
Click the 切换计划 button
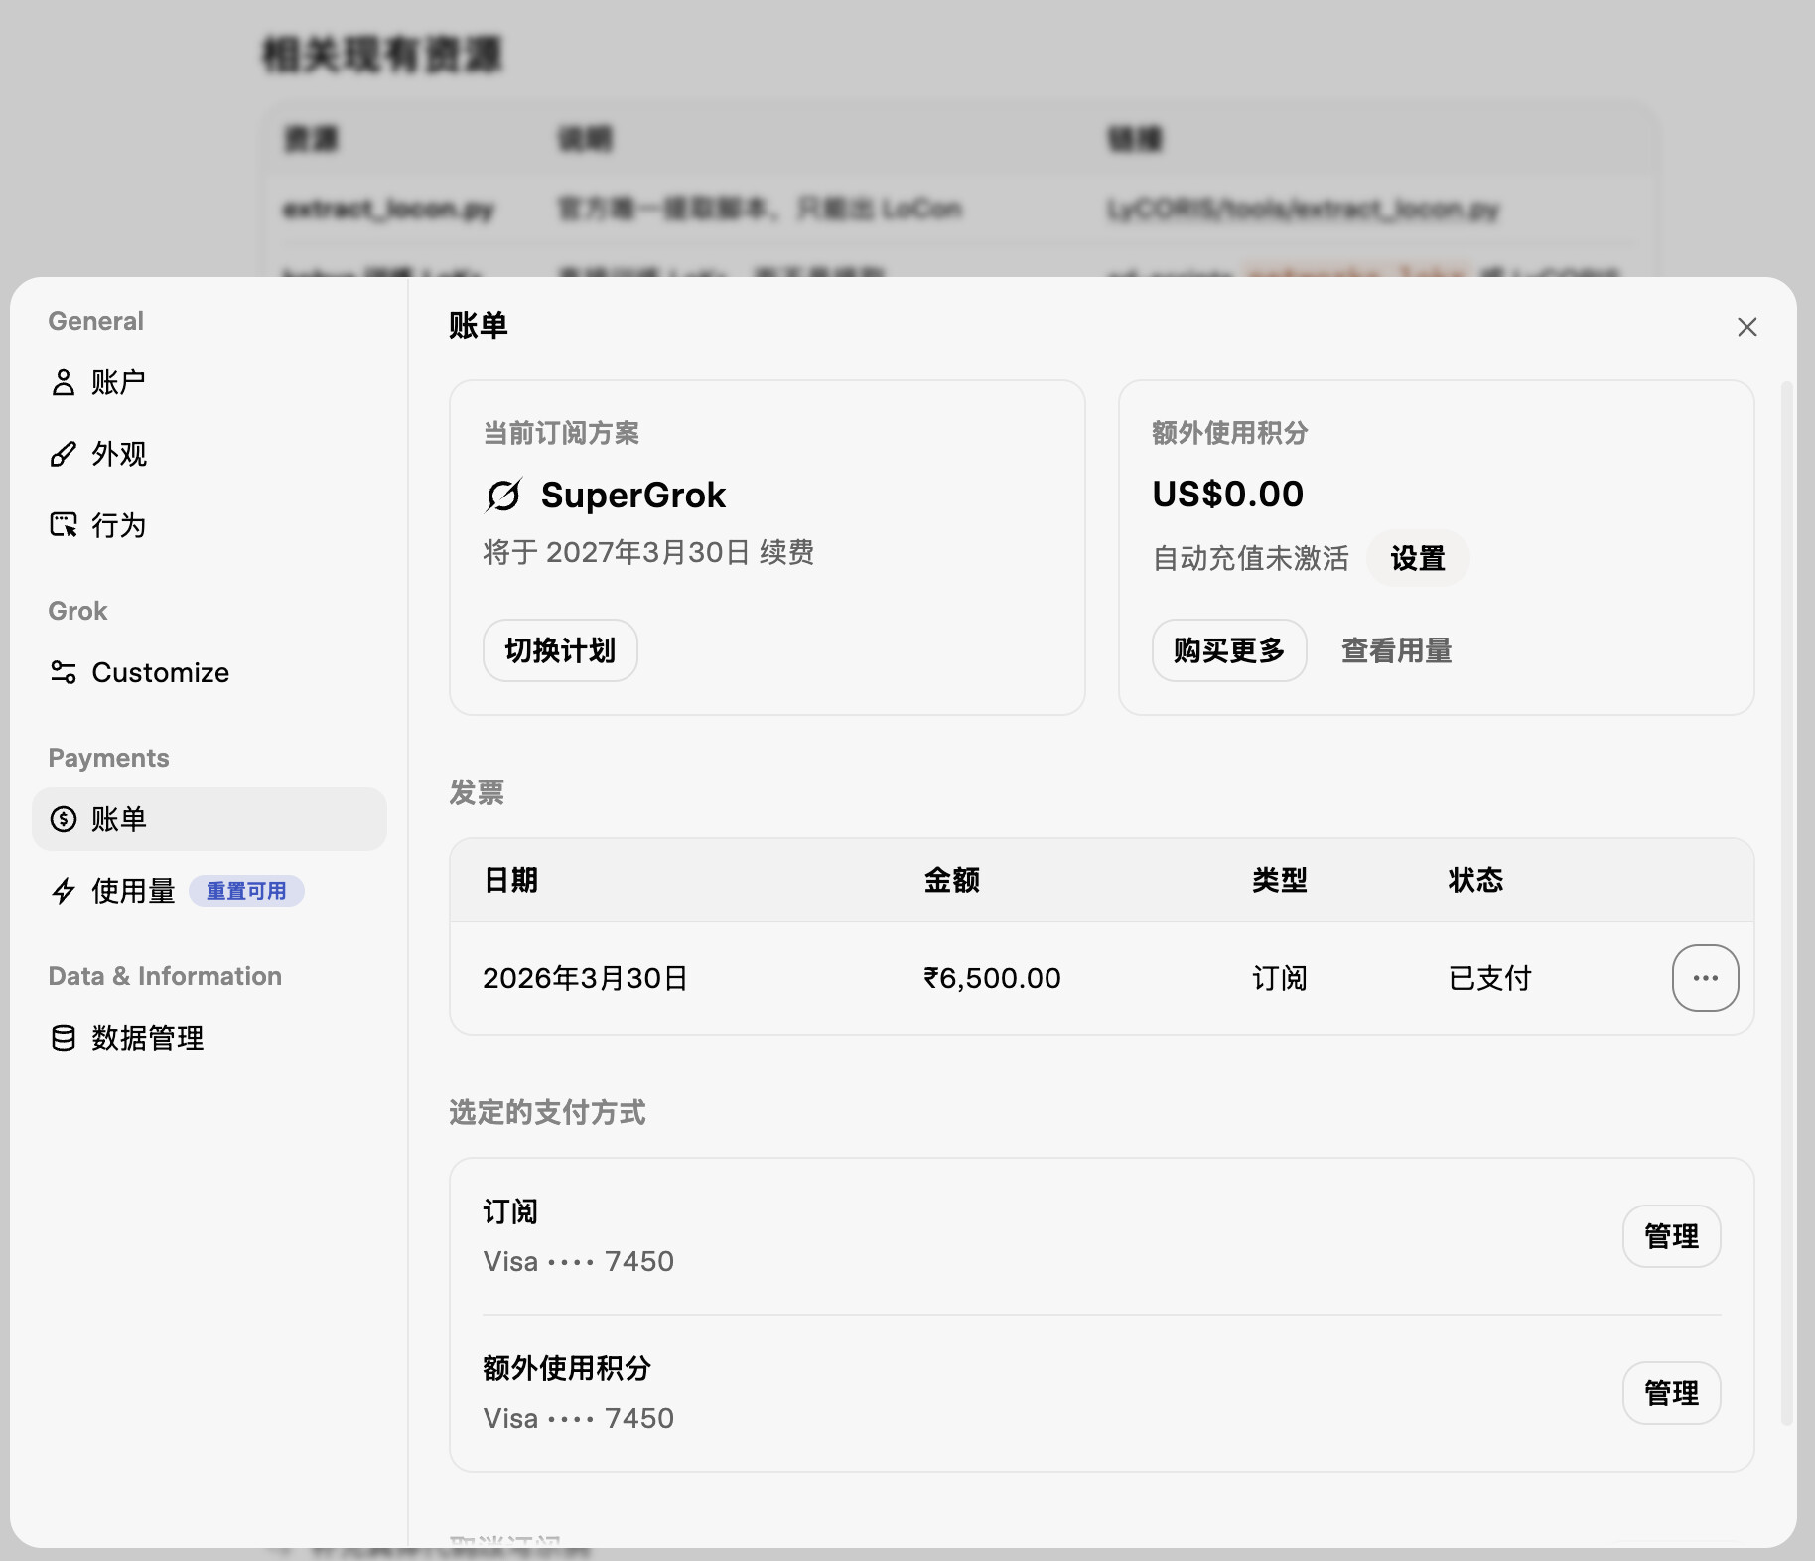point(560,650)
